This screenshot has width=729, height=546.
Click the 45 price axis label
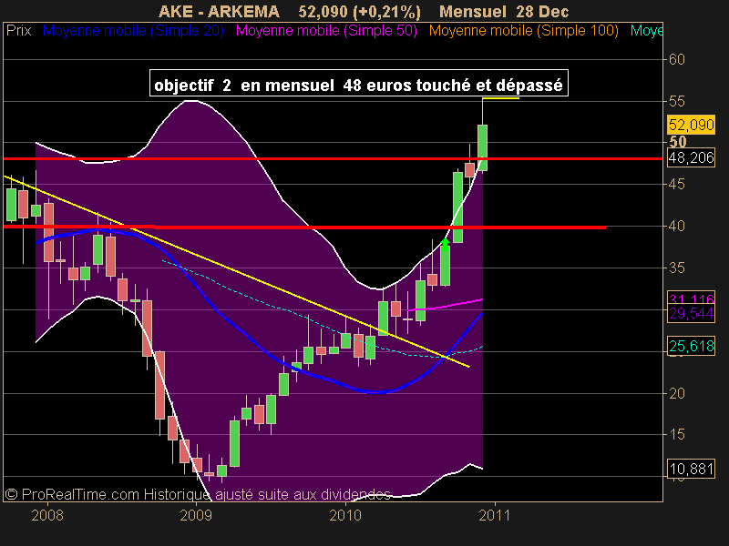tap(676, 185)
